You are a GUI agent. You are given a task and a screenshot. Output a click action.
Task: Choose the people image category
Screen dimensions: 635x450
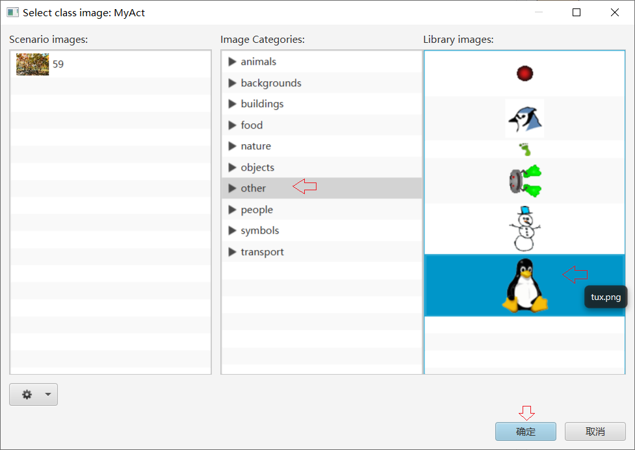[x=257, y=210]
